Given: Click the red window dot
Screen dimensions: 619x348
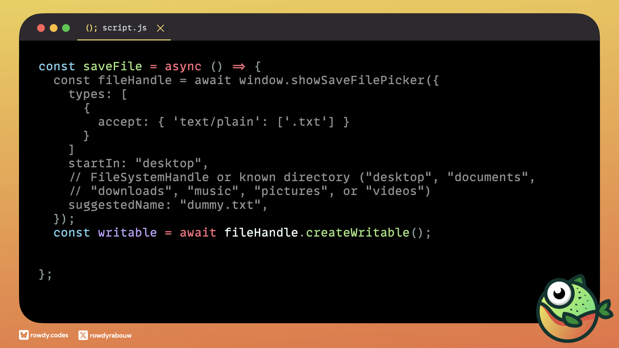Looking at the screenshot, I should [x=41, y=28].
